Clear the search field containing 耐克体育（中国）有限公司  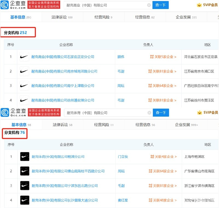coord(149,113)
